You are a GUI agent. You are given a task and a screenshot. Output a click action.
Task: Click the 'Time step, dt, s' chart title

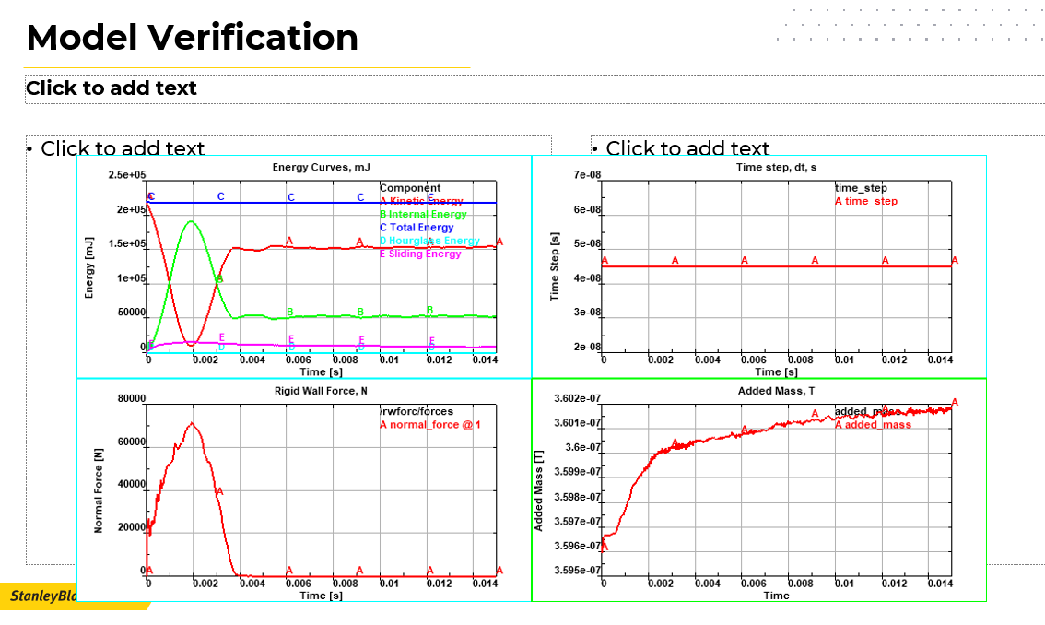776,167
